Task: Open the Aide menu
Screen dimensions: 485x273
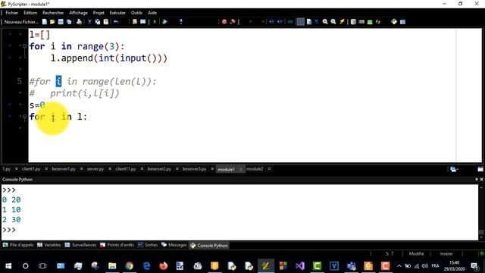Action: tap(152, 13)
